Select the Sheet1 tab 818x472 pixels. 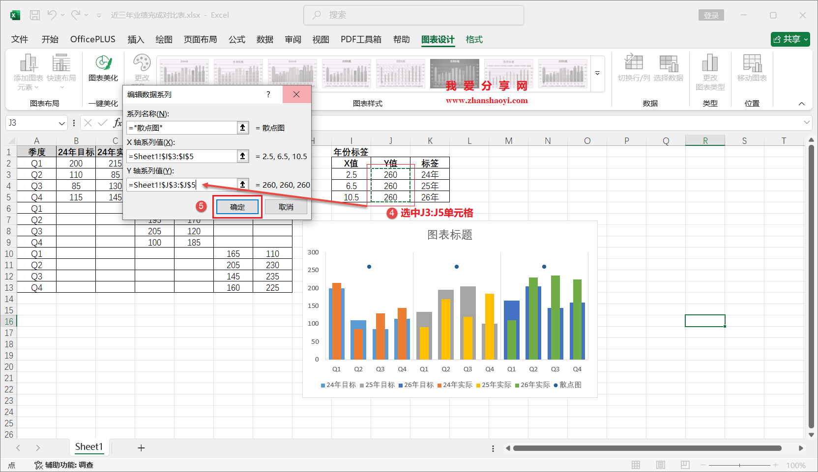pyautogui.click(x=89, y=447)
